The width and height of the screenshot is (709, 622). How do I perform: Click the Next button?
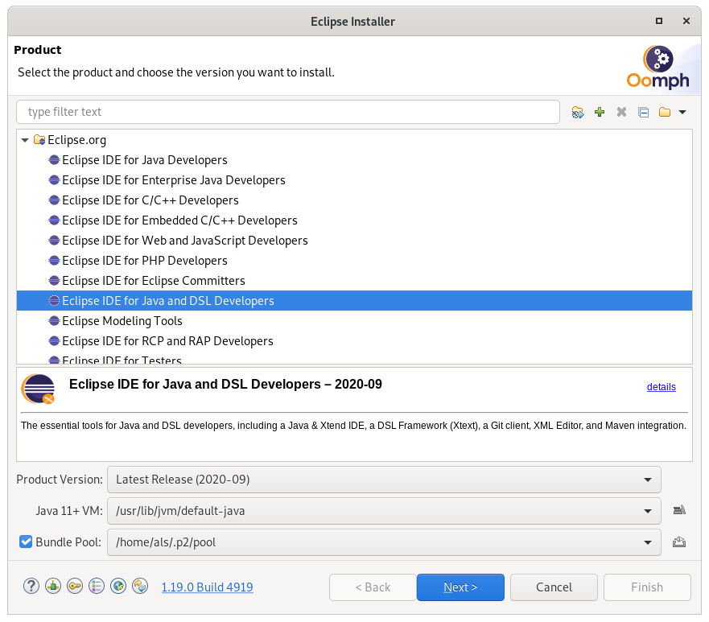coord(460,587)
